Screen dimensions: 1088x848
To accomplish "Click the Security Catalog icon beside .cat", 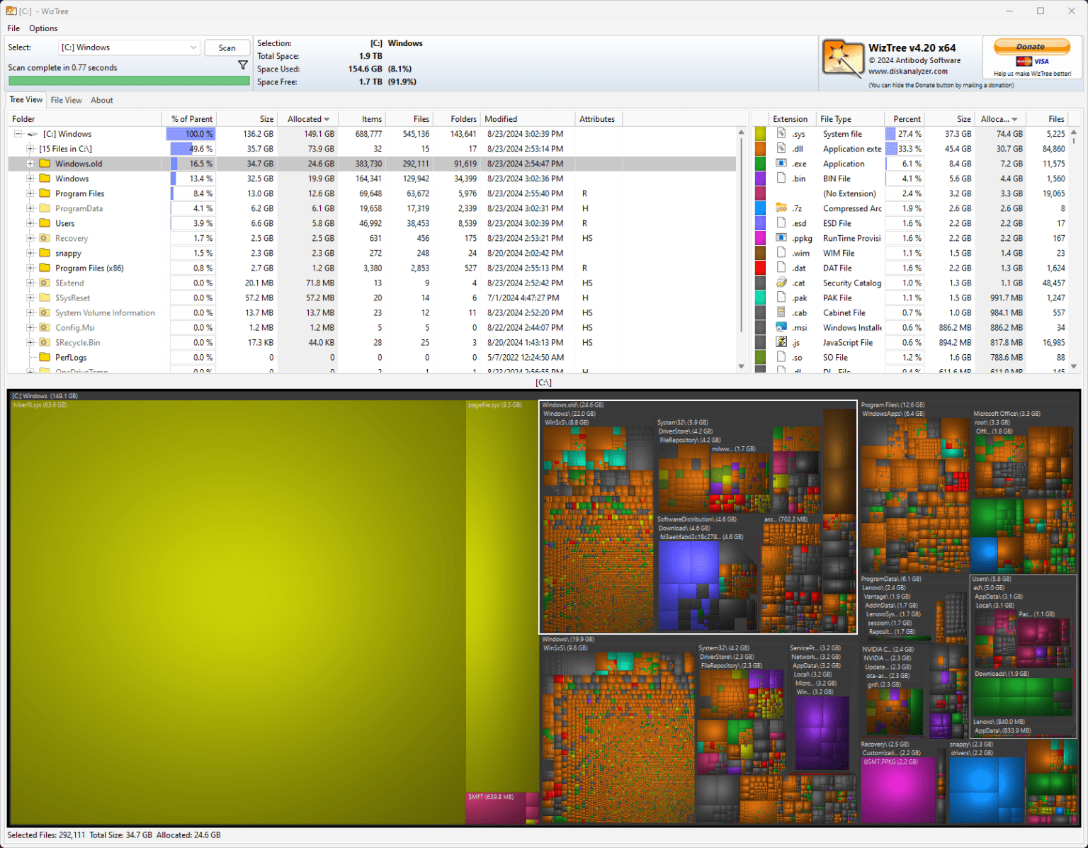I will [x=781, y=283].
